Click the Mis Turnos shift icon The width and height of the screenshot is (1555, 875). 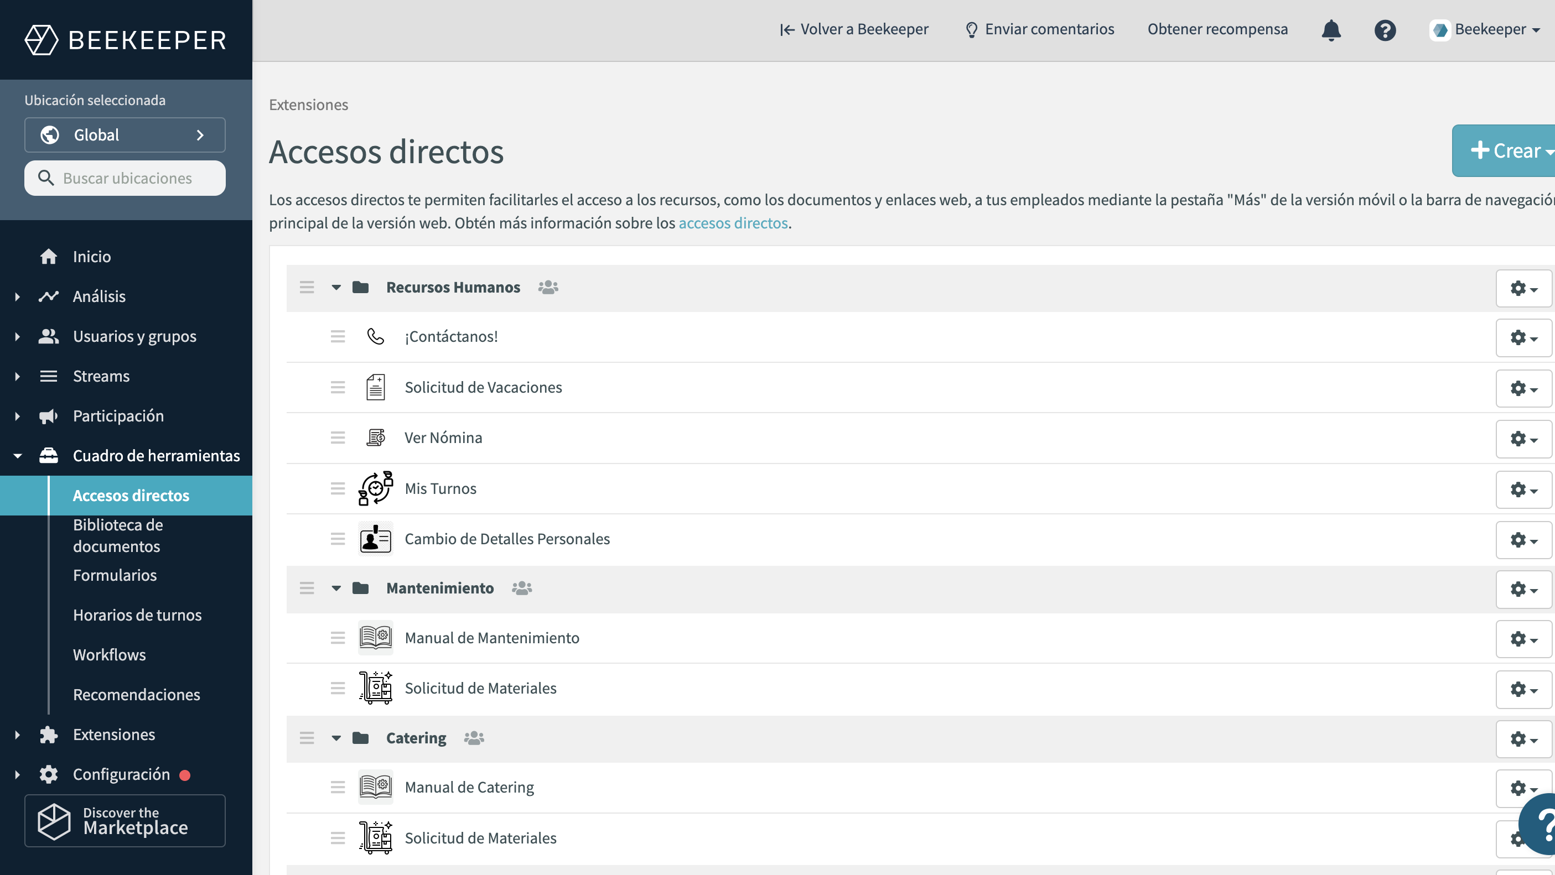376,488
